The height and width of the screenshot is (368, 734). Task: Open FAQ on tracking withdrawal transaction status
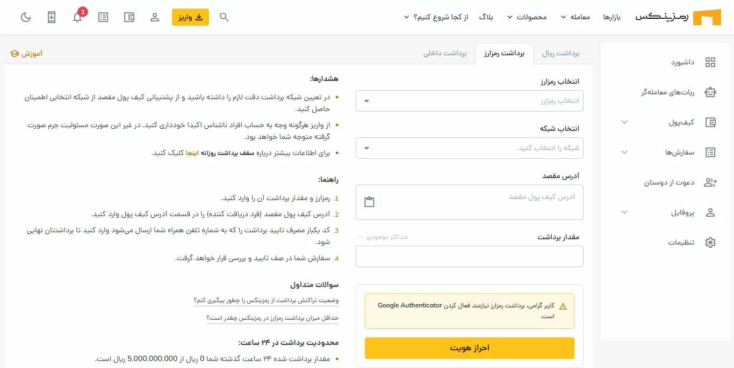(266, 300)
